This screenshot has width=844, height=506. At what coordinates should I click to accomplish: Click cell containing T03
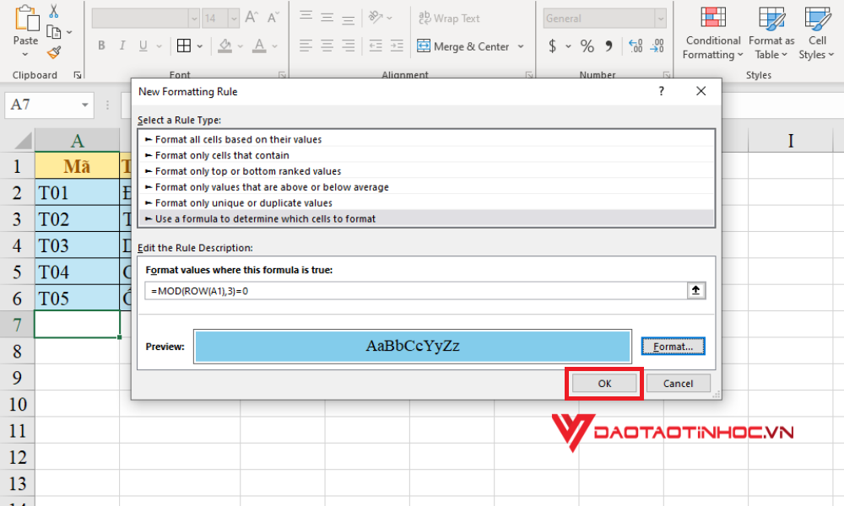click(x=77, y=245)
